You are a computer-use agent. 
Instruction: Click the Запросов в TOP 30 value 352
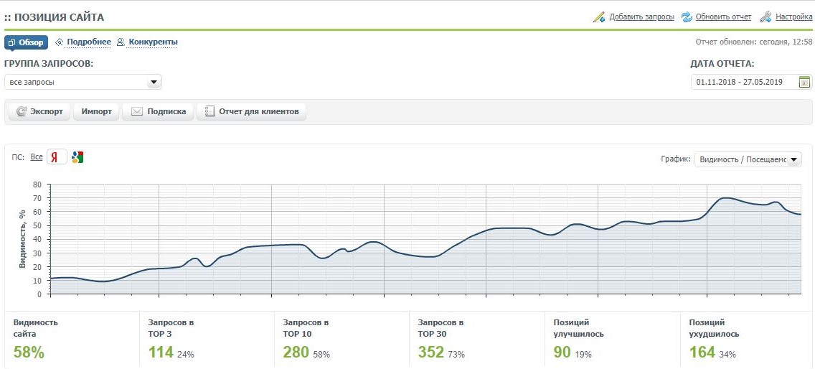[431, 352]
